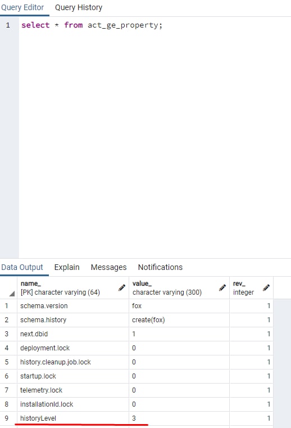This screenshot has height=428, width=291.
Task: Click value cell of startup.lock row
Action: tap(179, 376)
